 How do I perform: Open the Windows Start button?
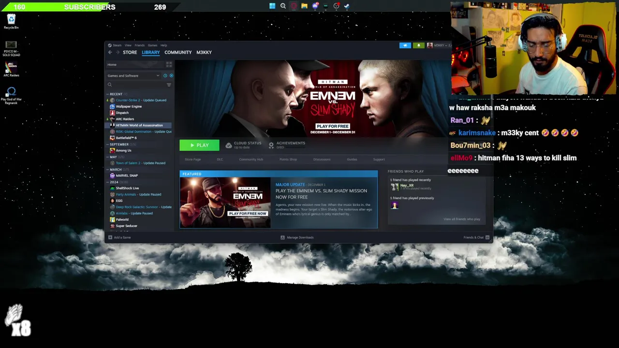point(272,6)
